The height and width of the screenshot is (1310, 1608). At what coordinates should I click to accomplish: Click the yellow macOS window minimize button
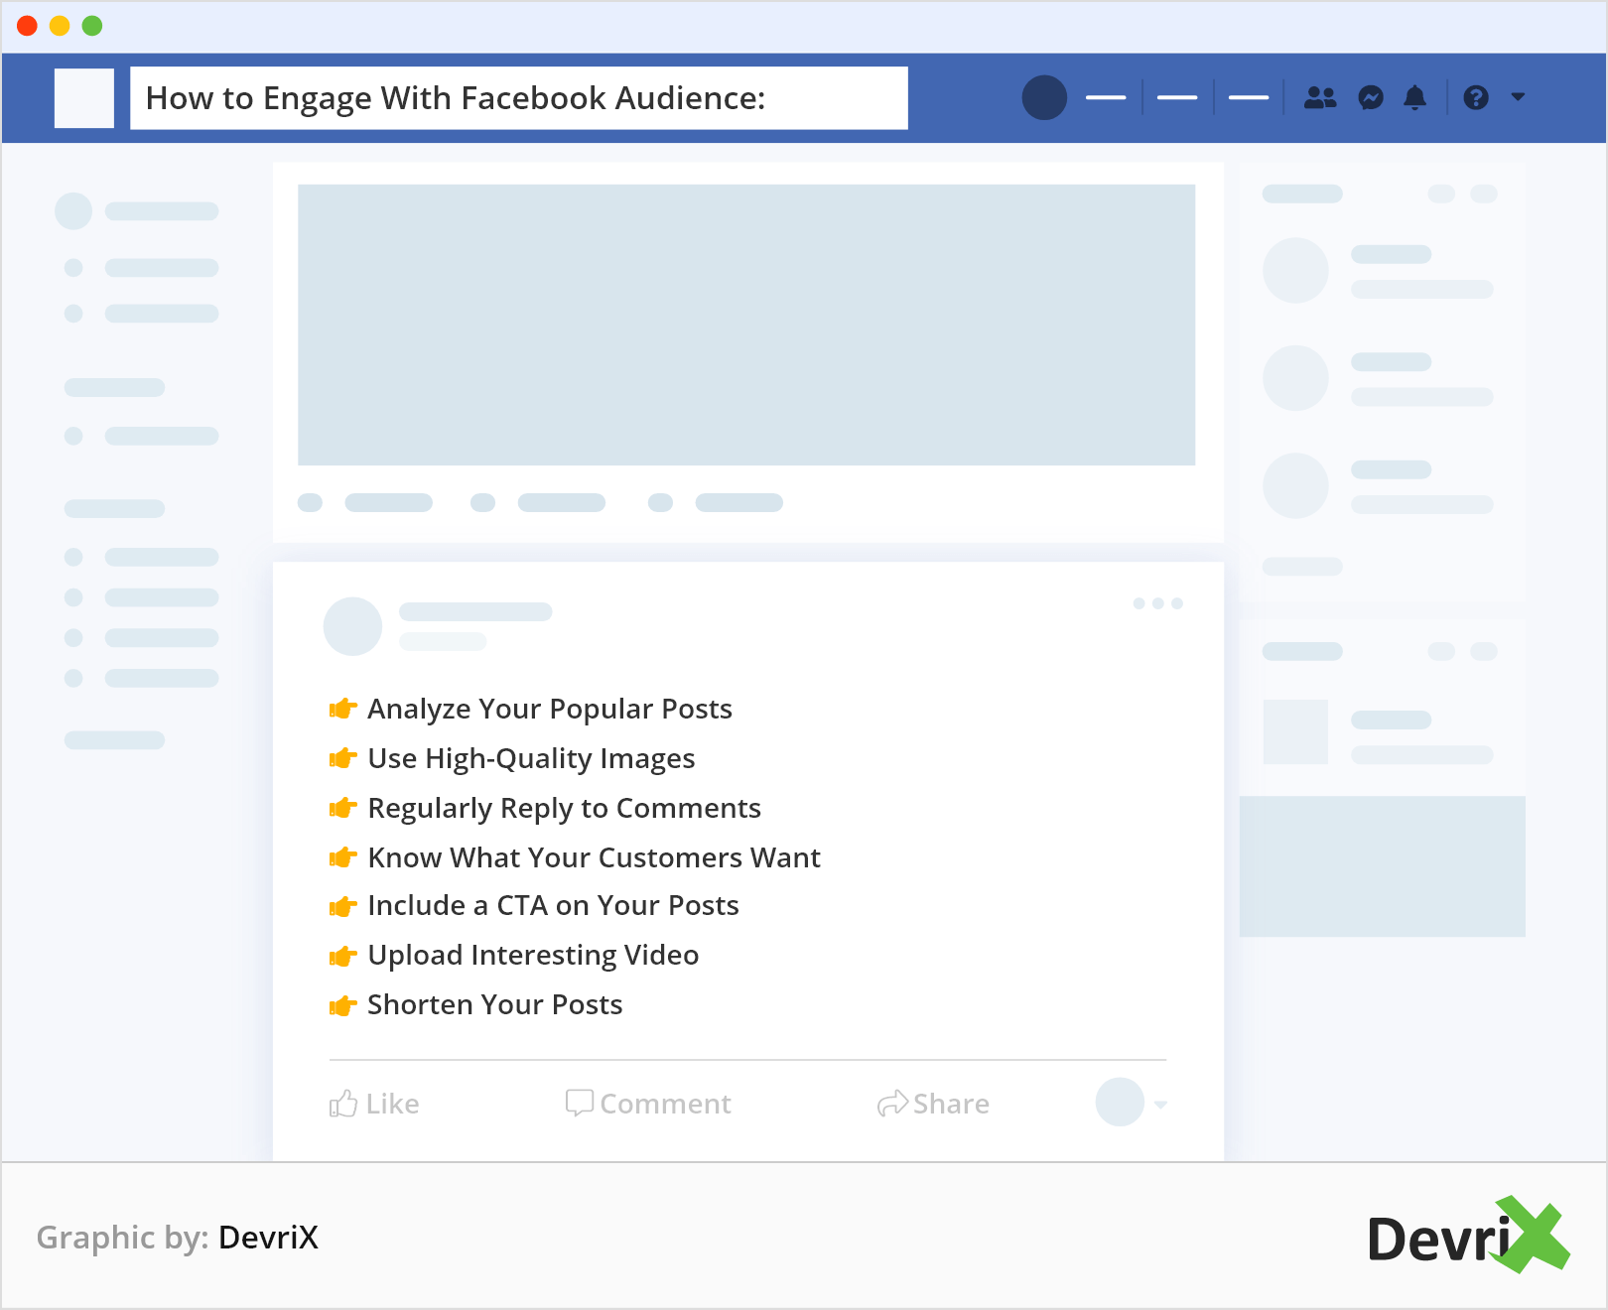[60, 26]
